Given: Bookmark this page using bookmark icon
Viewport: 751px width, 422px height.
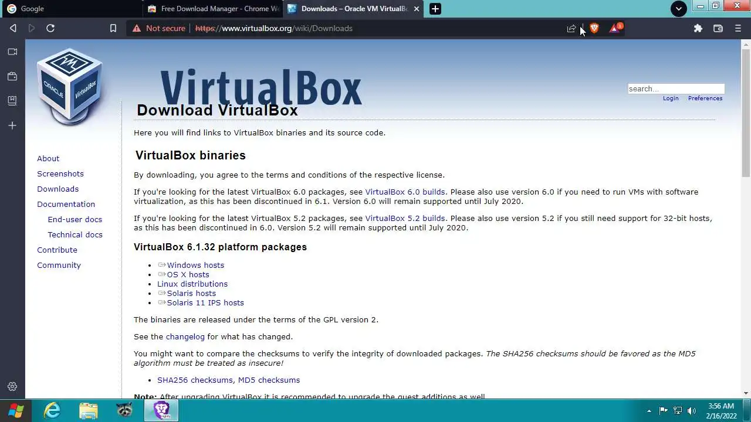Looking at the screenshot, I should point(113,28).
